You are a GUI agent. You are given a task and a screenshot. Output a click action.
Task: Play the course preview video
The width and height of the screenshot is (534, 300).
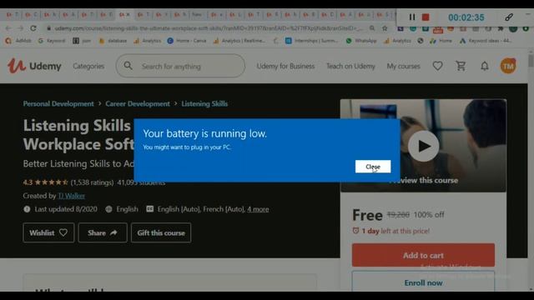point(423,146)
